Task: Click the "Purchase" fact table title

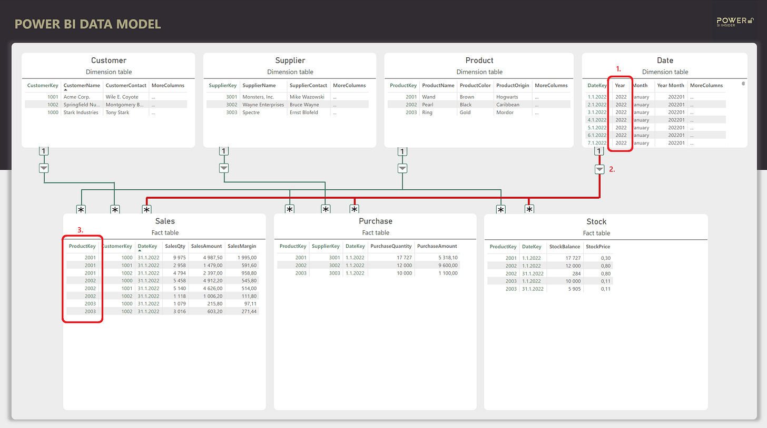Action: (376, 221)
